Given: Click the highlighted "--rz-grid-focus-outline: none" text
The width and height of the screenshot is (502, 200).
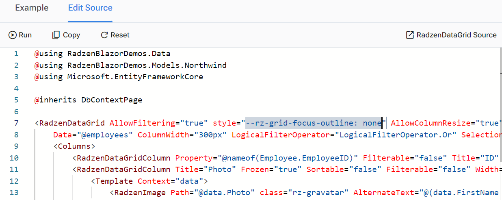Looking at the screenshot, I should click(314, 123).
